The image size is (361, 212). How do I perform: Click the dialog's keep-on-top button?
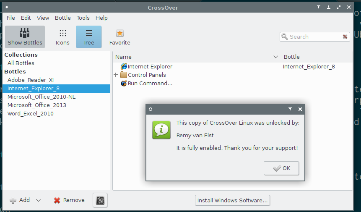[x=290, y=109]
